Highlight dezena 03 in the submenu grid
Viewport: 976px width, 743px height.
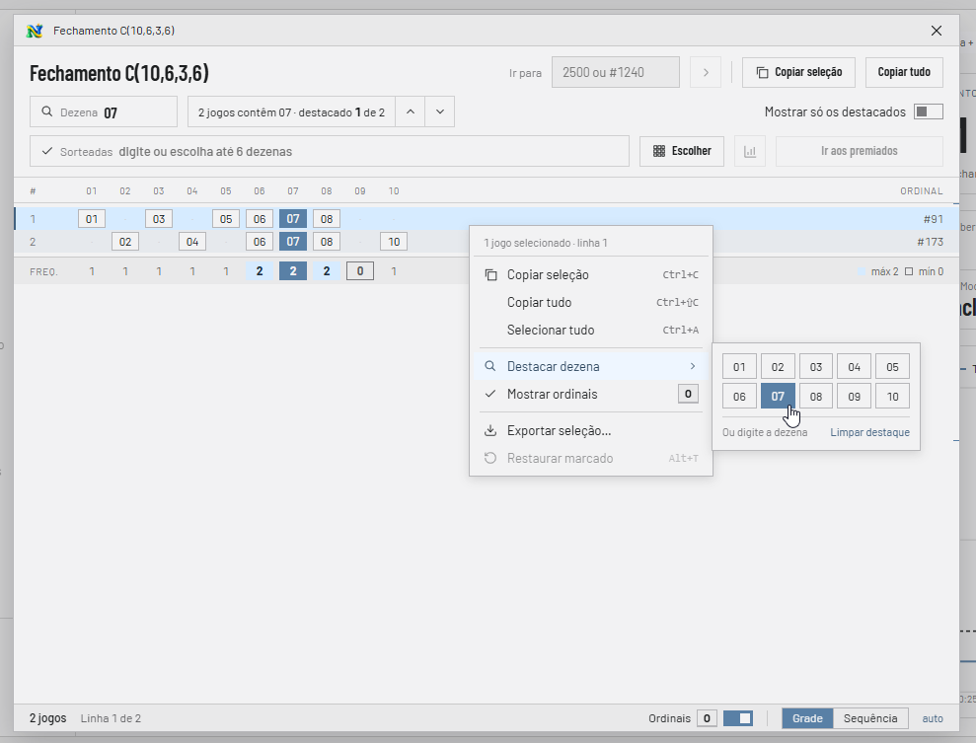point(816,367)
